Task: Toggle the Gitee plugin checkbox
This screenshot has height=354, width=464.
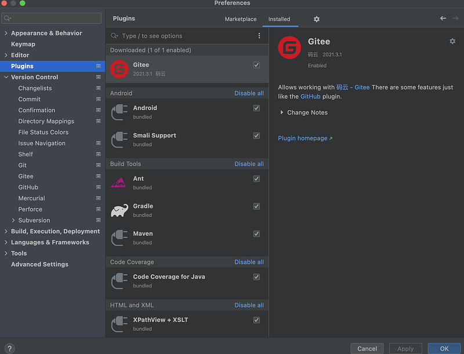Action: pyautogui.click(x=256, y=65)
